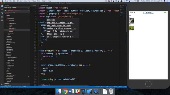Open the editor More Actions ellipsis
The image size is (170, 95).
[125, 5]
